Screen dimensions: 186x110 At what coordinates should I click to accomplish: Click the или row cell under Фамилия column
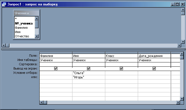point(56,77)
